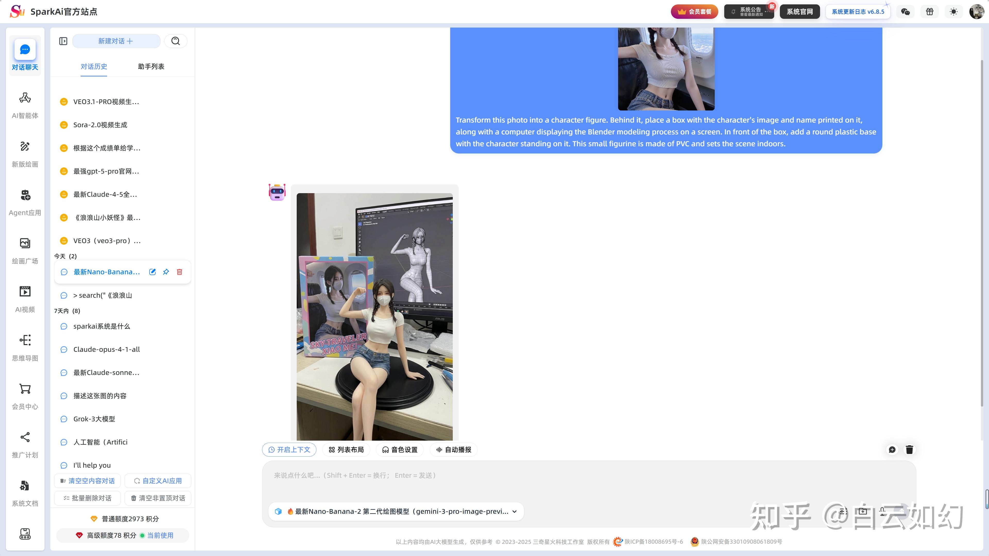Open 音色设置 voice settings
The image size is (989, 556).
pos(400,450)
